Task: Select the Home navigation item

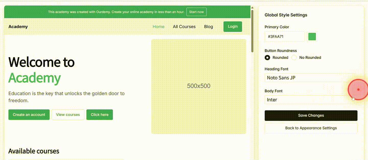Action: [x=158, y=26]
